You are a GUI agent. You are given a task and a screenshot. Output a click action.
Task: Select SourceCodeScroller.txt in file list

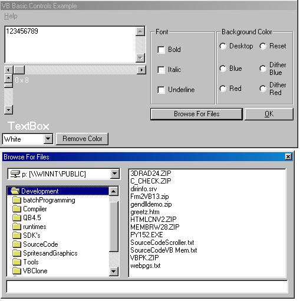[162, 243]
